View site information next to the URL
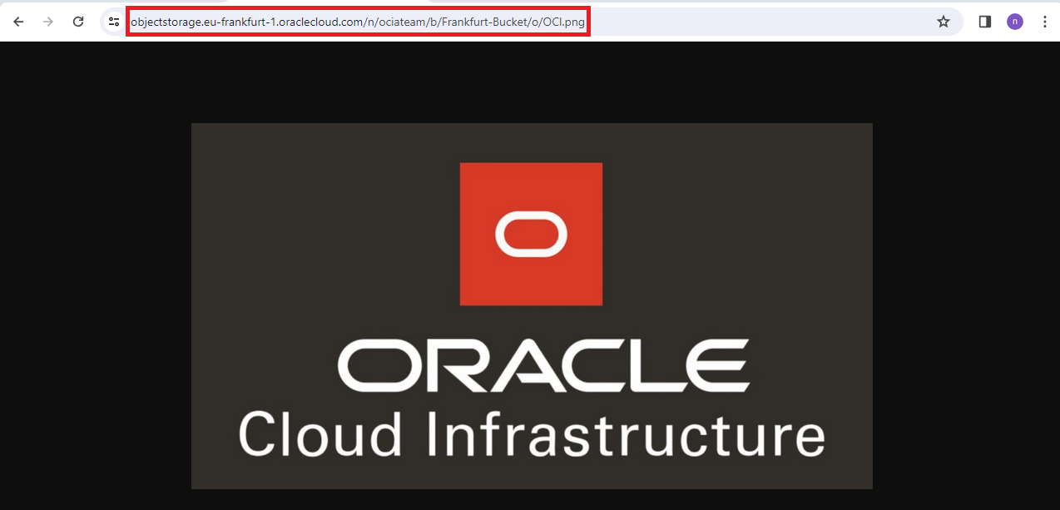This screenshot has height=510, width=1060. coord(114,22)
